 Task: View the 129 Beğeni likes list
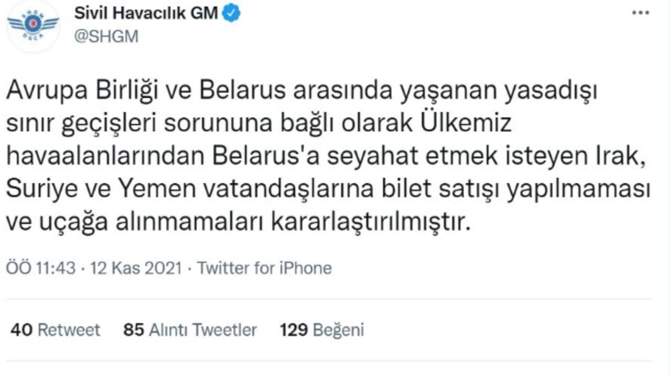tap(321, 330)
